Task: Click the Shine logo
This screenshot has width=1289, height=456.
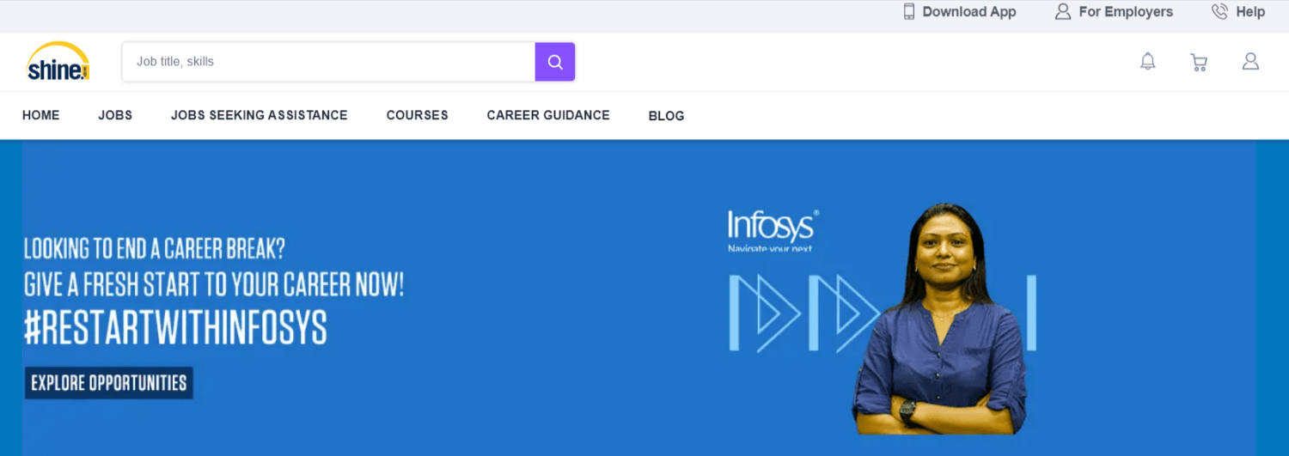Action: (58, 62)
